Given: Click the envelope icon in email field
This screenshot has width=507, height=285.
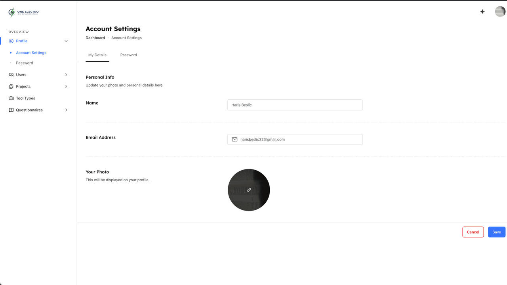Looking at the screenshot, I should (234, 139).
